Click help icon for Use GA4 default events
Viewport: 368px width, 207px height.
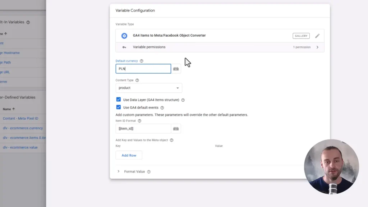point(162,108)
